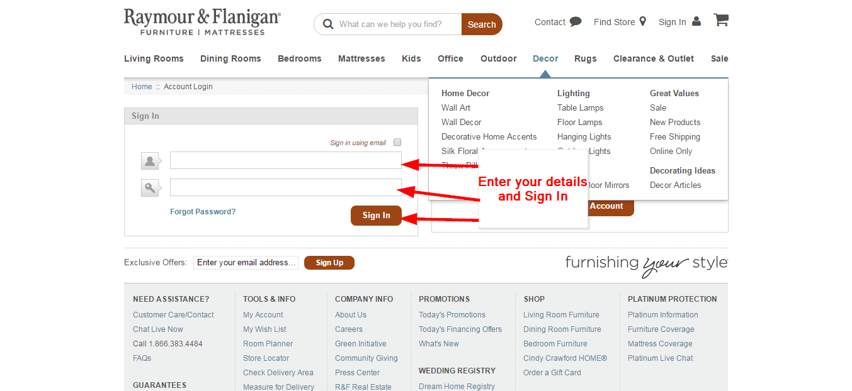This screenshot has height=391, width=852.
Task: Open the shopping cart icon
Action: (720, 19)
